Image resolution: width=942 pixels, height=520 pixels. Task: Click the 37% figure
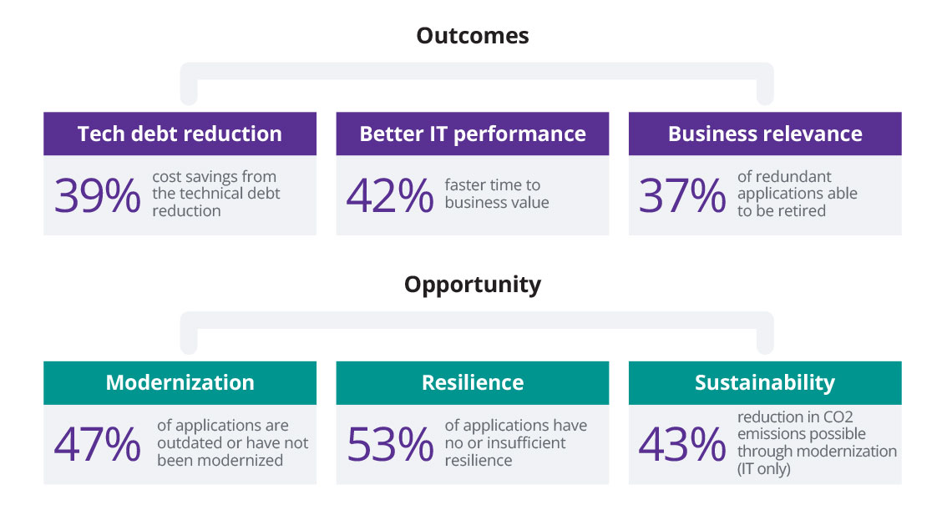(x=682, y=195)
